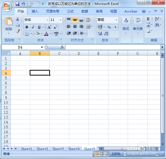Apply the comma style format
Screen dimensions: 166x159
pos(115,27)
